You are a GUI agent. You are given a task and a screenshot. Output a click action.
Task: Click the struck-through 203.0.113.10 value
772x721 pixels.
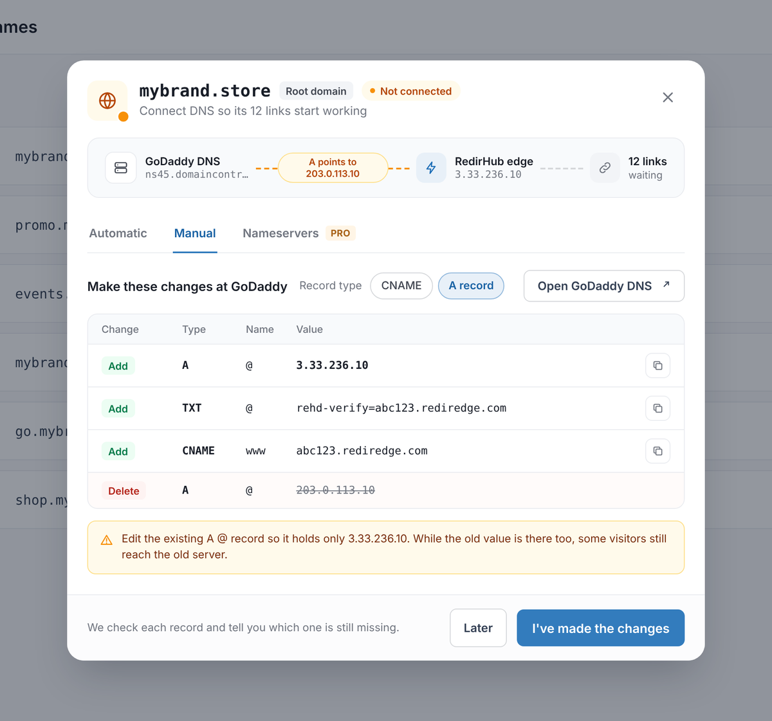pos(335,490)
